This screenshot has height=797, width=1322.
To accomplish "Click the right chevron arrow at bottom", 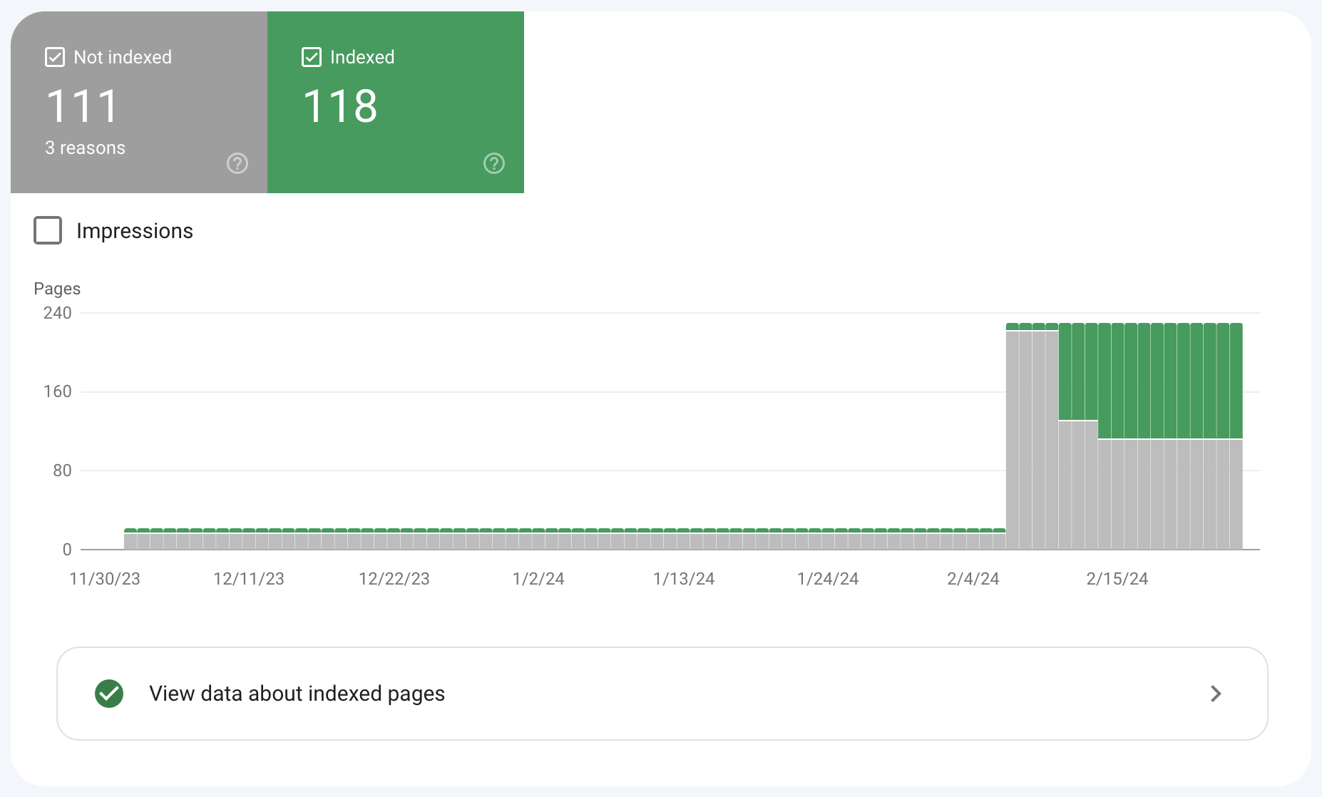I will 1216,694.
